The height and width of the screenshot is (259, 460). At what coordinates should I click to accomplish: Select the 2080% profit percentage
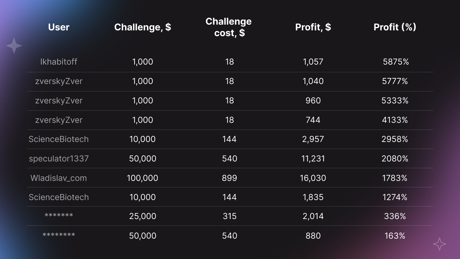click(x=395, y=159)
